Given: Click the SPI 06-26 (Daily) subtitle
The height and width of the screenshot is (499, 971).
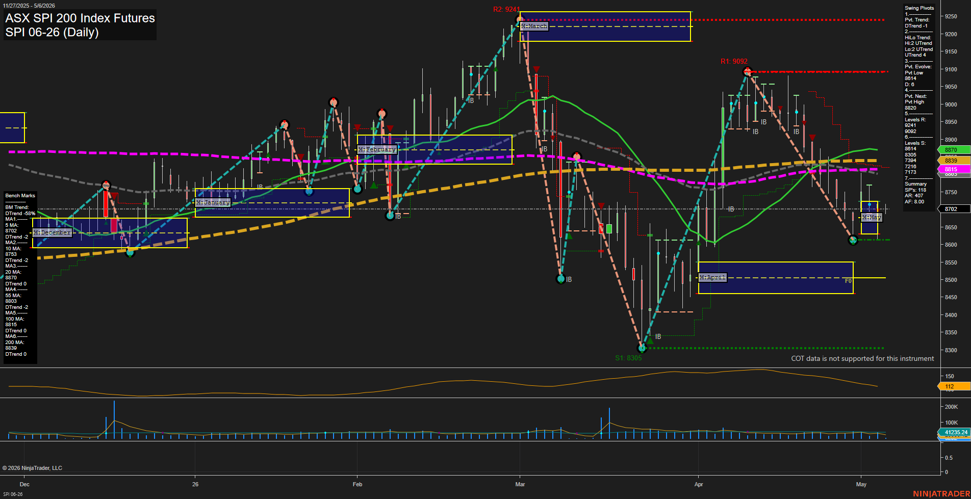Looking at the screenshot, I should (52, 32).
